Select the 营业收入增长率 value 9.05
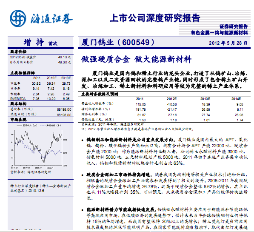The height and width of the screenshot is (232, 254). click(240, 104)
